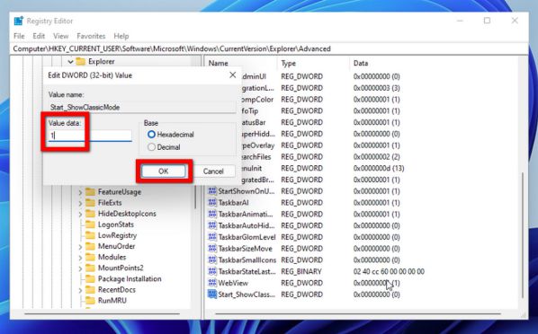
Task: Click the 02 40 cc 60 binary data cell
Action: (389, 272)
